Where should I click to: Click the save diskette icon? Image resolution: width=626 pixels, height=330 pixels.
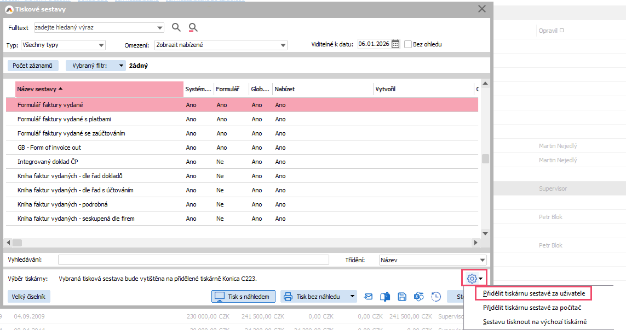(x=402, y=297)
